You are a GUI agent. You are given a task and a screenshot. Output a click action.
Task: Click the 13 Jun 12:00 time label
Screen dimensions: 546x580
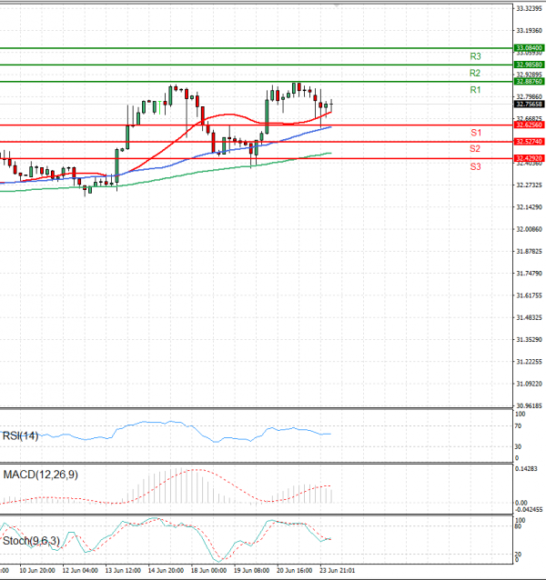click(123, 570)
